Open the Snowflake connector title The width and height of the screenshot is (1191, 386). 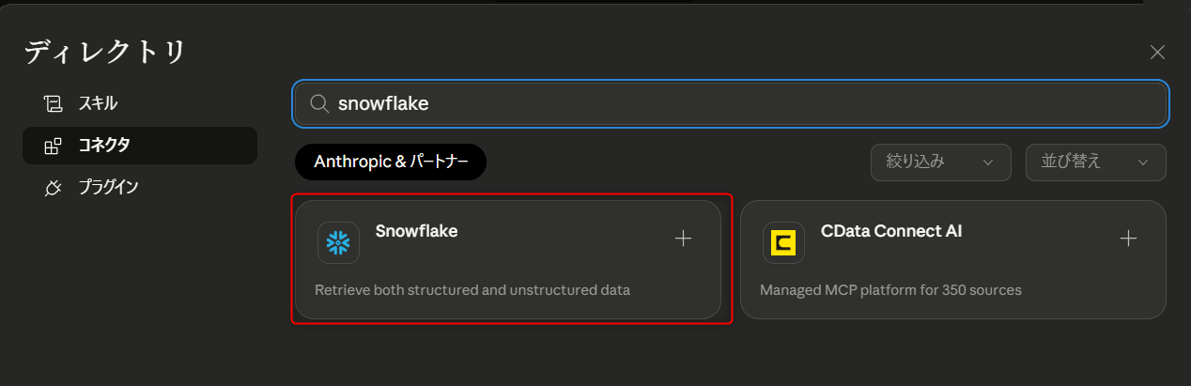[416, 230]
